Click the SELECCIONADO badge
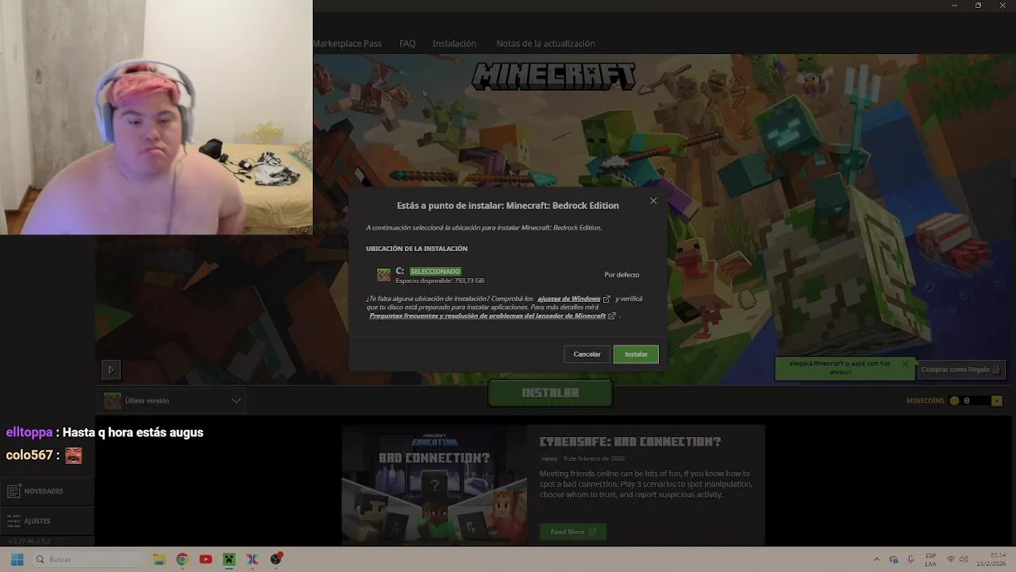 [435, 272]
